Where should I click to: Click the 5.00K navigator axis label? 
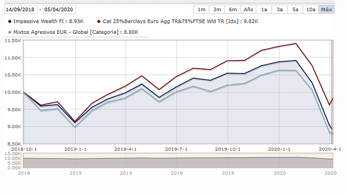14,163
